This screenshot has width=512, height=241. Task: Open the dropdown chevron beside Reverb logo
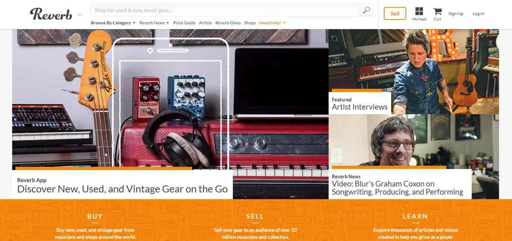point(80,15)
